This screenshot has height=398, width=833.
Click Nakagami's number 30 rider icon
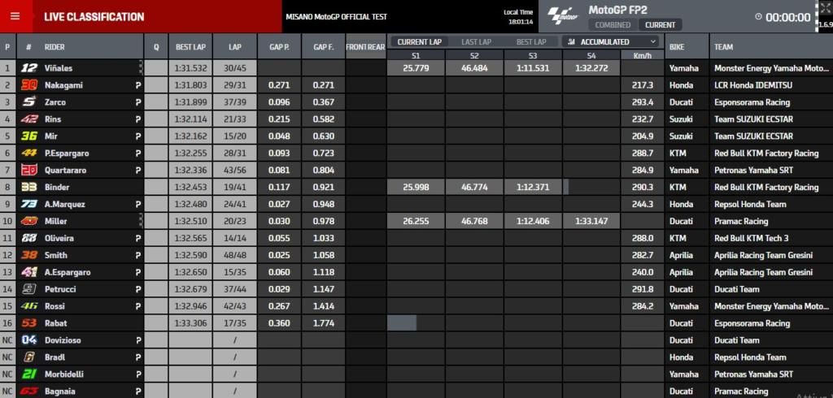[x=28, y=85]
